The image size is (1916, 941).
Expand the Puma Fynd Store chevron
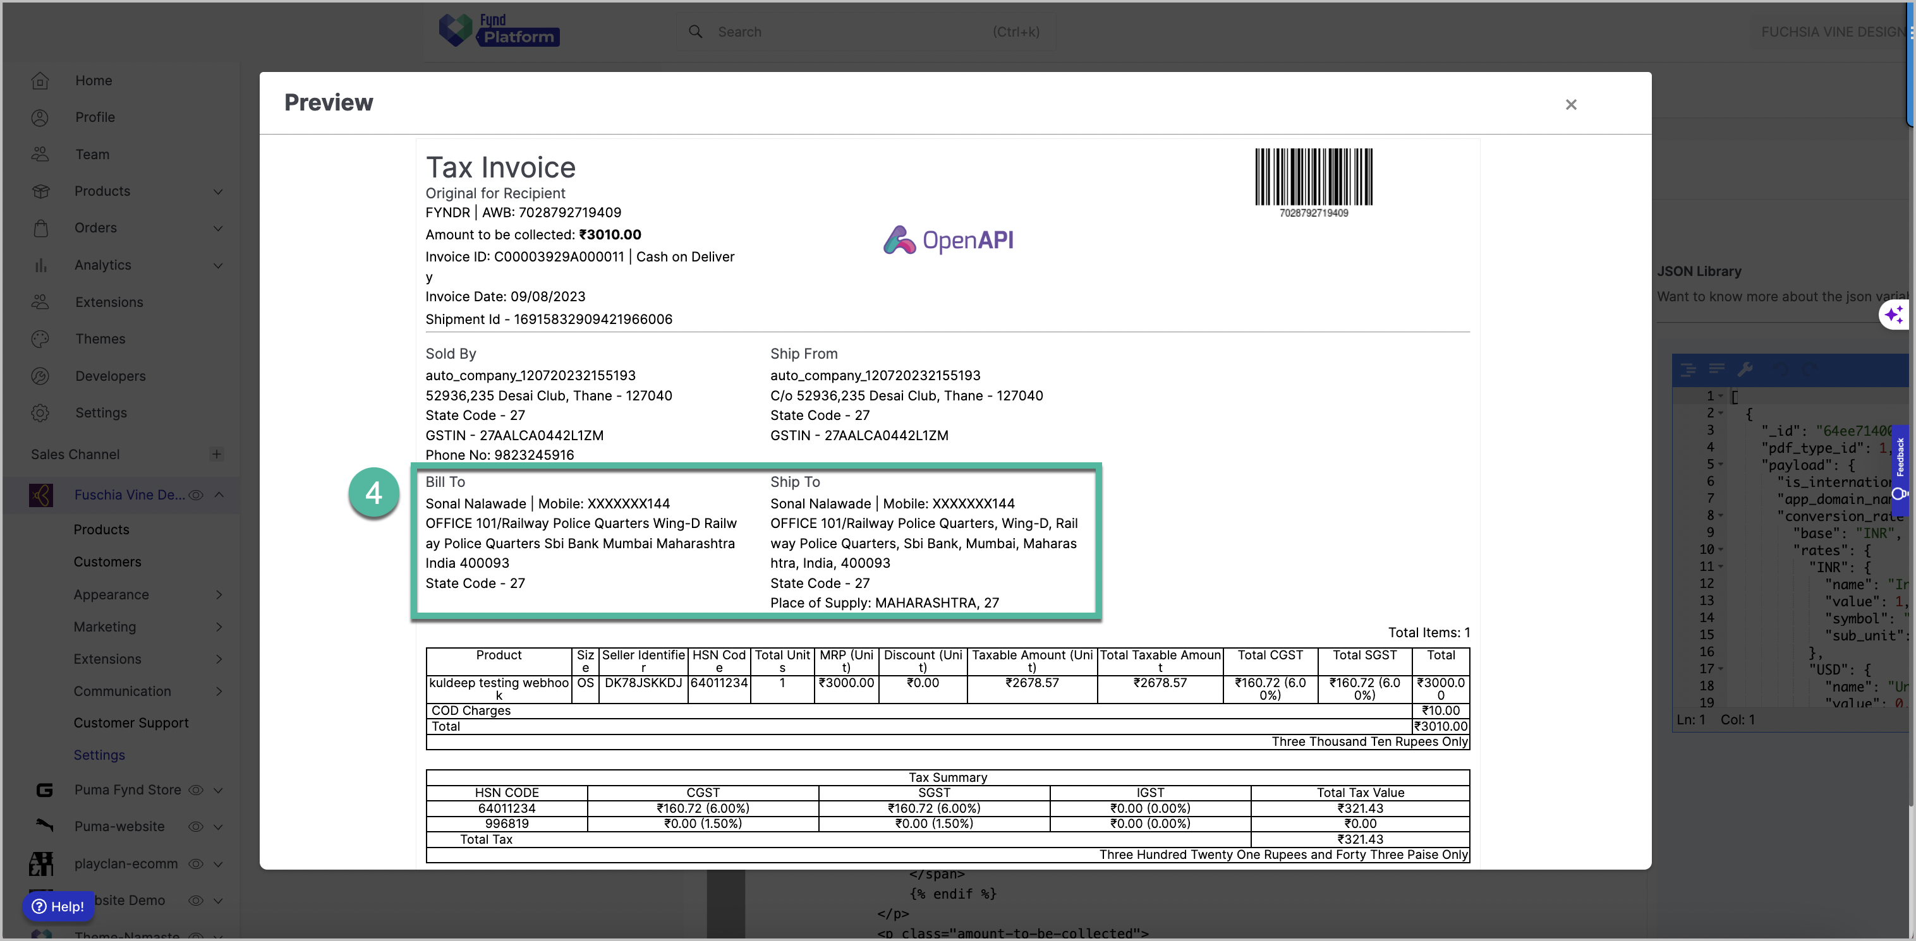(218, 790)
